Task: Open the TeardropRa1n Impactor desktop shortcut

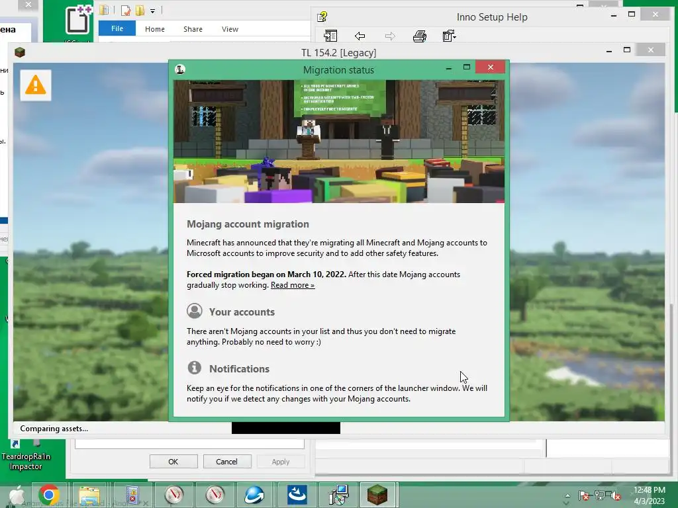Action: click(x=26, y=455)
